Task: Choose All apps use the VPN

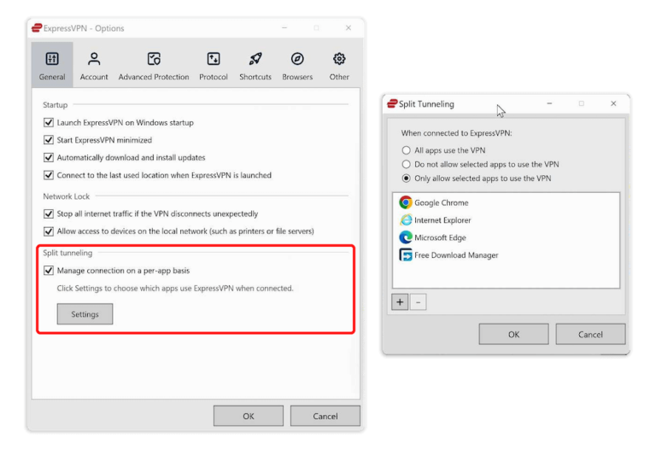Action: point(407,150)
